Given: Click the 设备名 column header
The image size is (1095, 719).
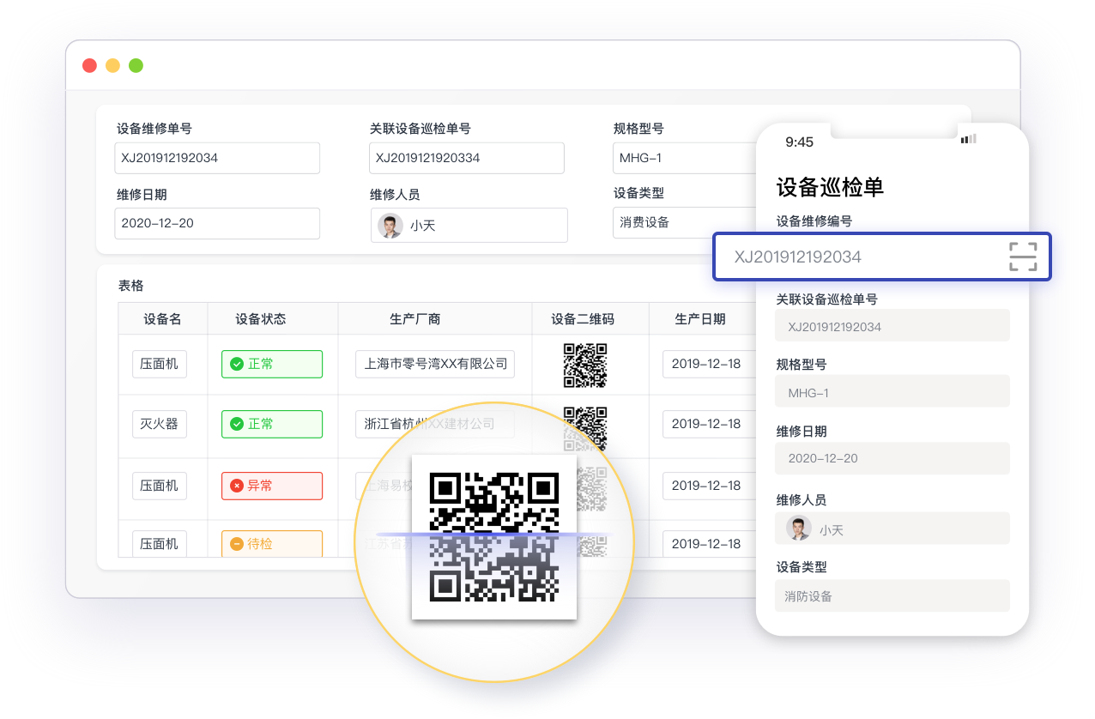Looking at the screenshot, I should tap(163, 319).
